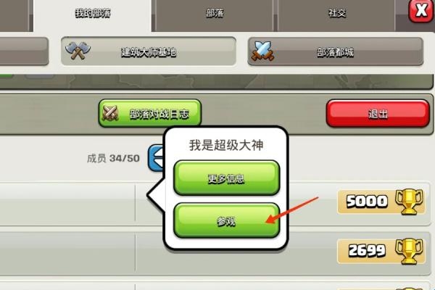Click the gold trophy icon beside 2699
Viewport: 435px width, 290px height.
pos(409,251)
